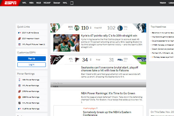
Task: Click small Falcons logo beside score 34
Action: pos(77,60)
